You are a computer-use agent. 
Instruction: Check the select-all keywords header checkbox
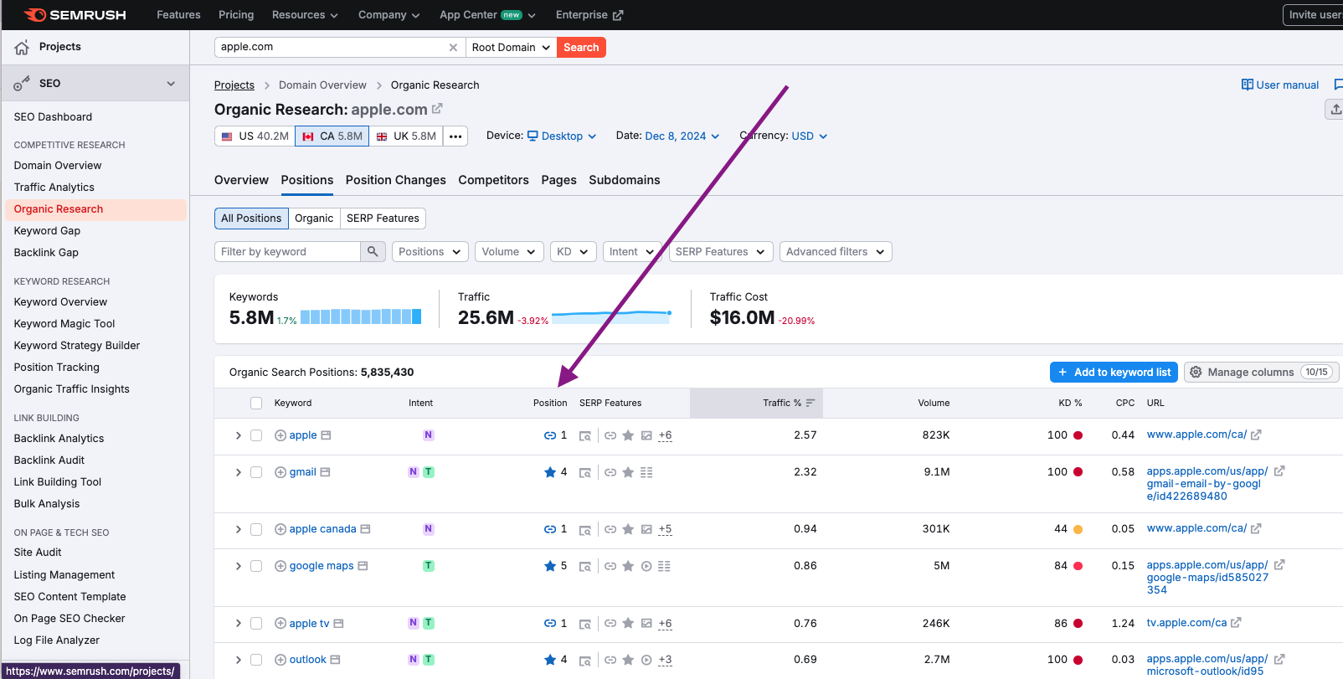(256, 403)
